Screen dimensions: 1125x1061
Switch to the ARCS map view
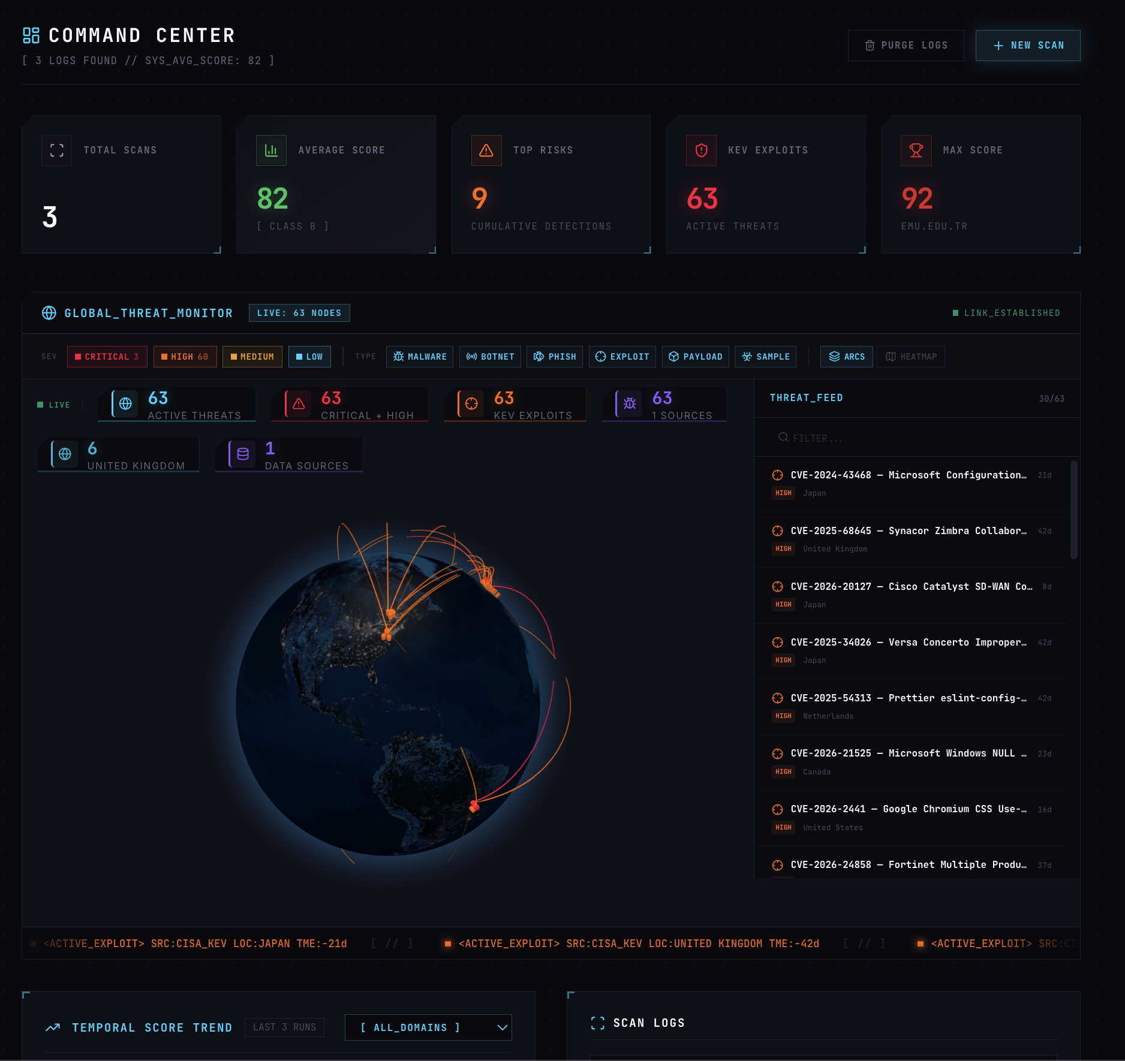pos(847,357)
